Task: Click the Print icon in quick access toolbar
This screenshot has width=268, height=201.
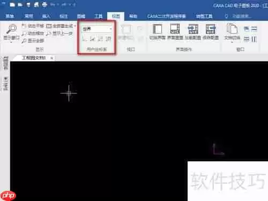Action: [44, 5]
